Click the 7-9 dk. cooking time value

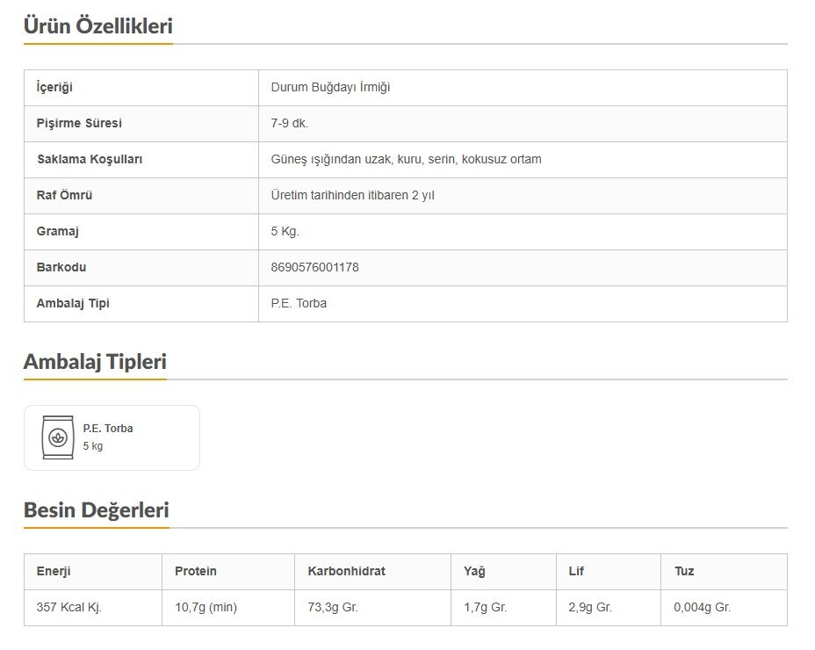tap(290, 124)
